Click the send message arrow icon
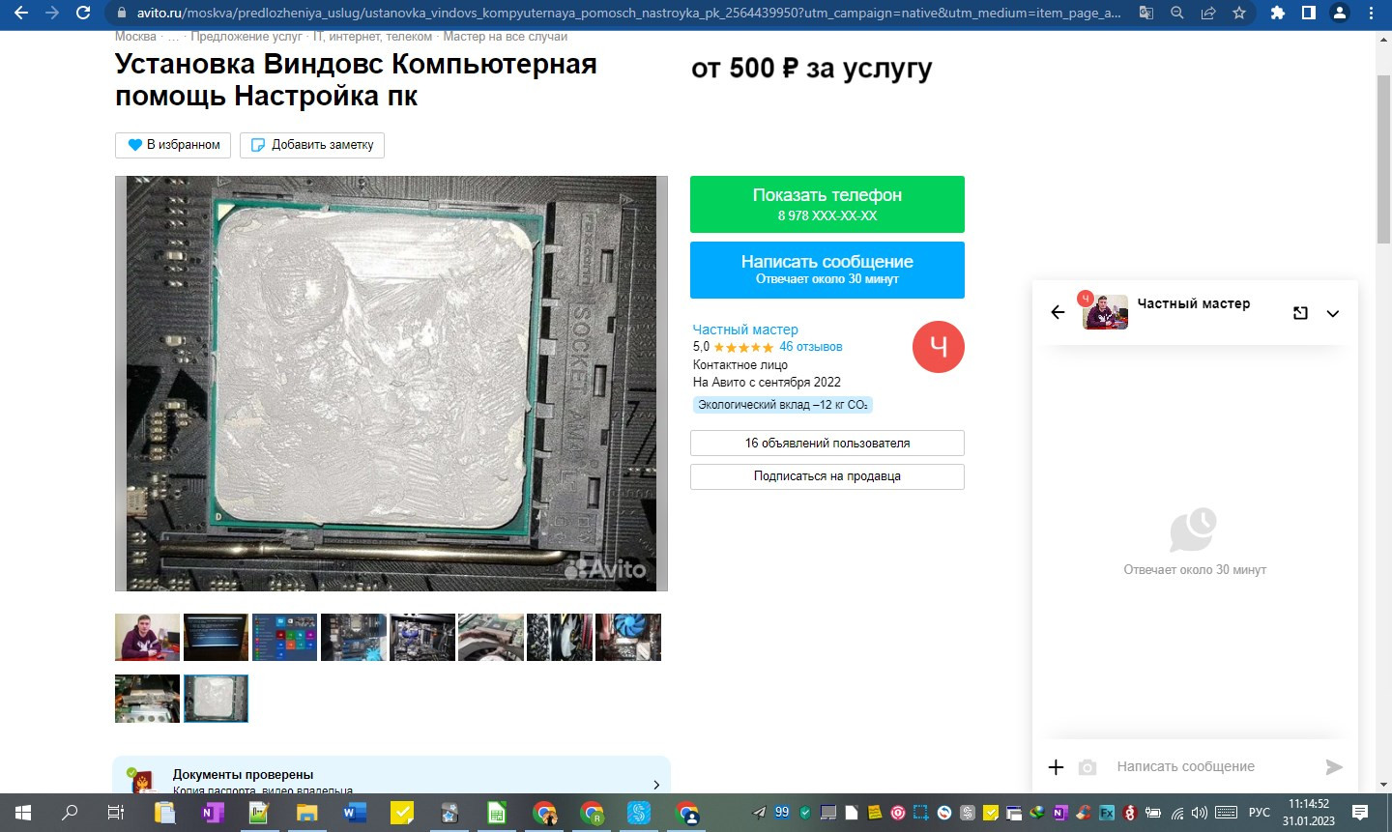The width and height of the screenshot is (1392, 832). (1334, 767)
